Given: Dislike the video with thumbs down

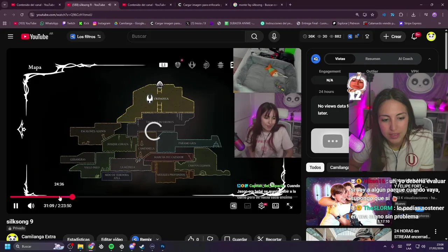Looking at the screenshot, I should (x=210, y=239).
